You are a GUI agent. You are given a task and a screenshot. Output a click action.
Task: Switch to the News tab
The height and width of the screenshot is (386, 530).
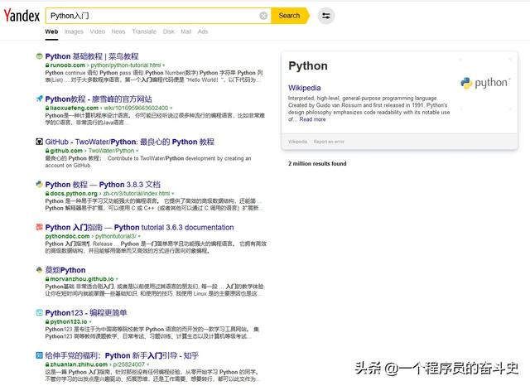[x=118, y=31]
